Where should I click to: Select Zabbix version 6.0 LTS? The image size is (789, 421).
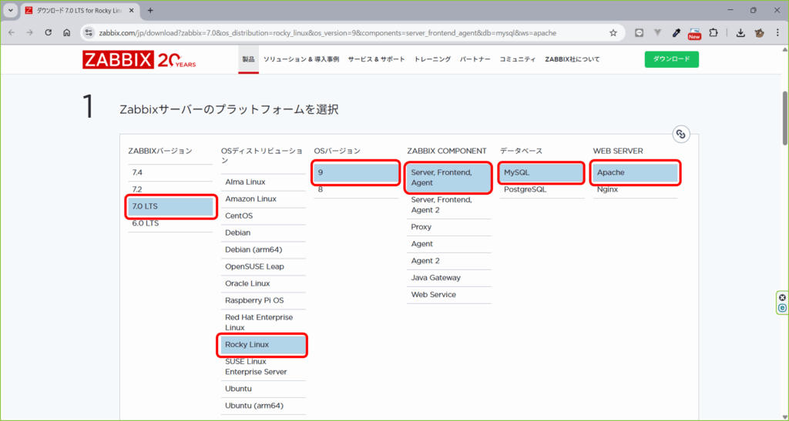170,223
